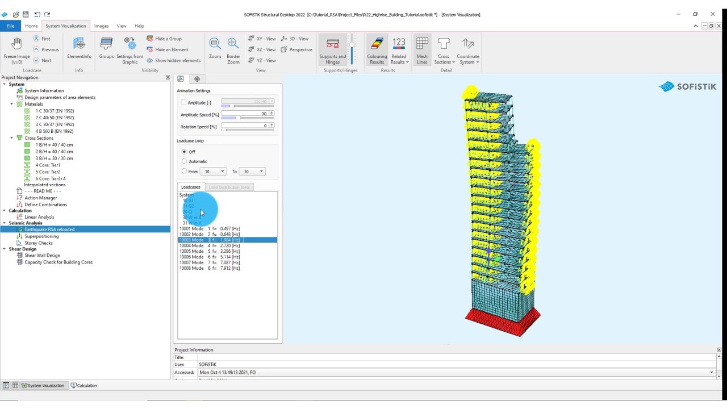Viewport: 727px width, 409px height.
Task: Click Show hidden elements
Action: [173, 60]
